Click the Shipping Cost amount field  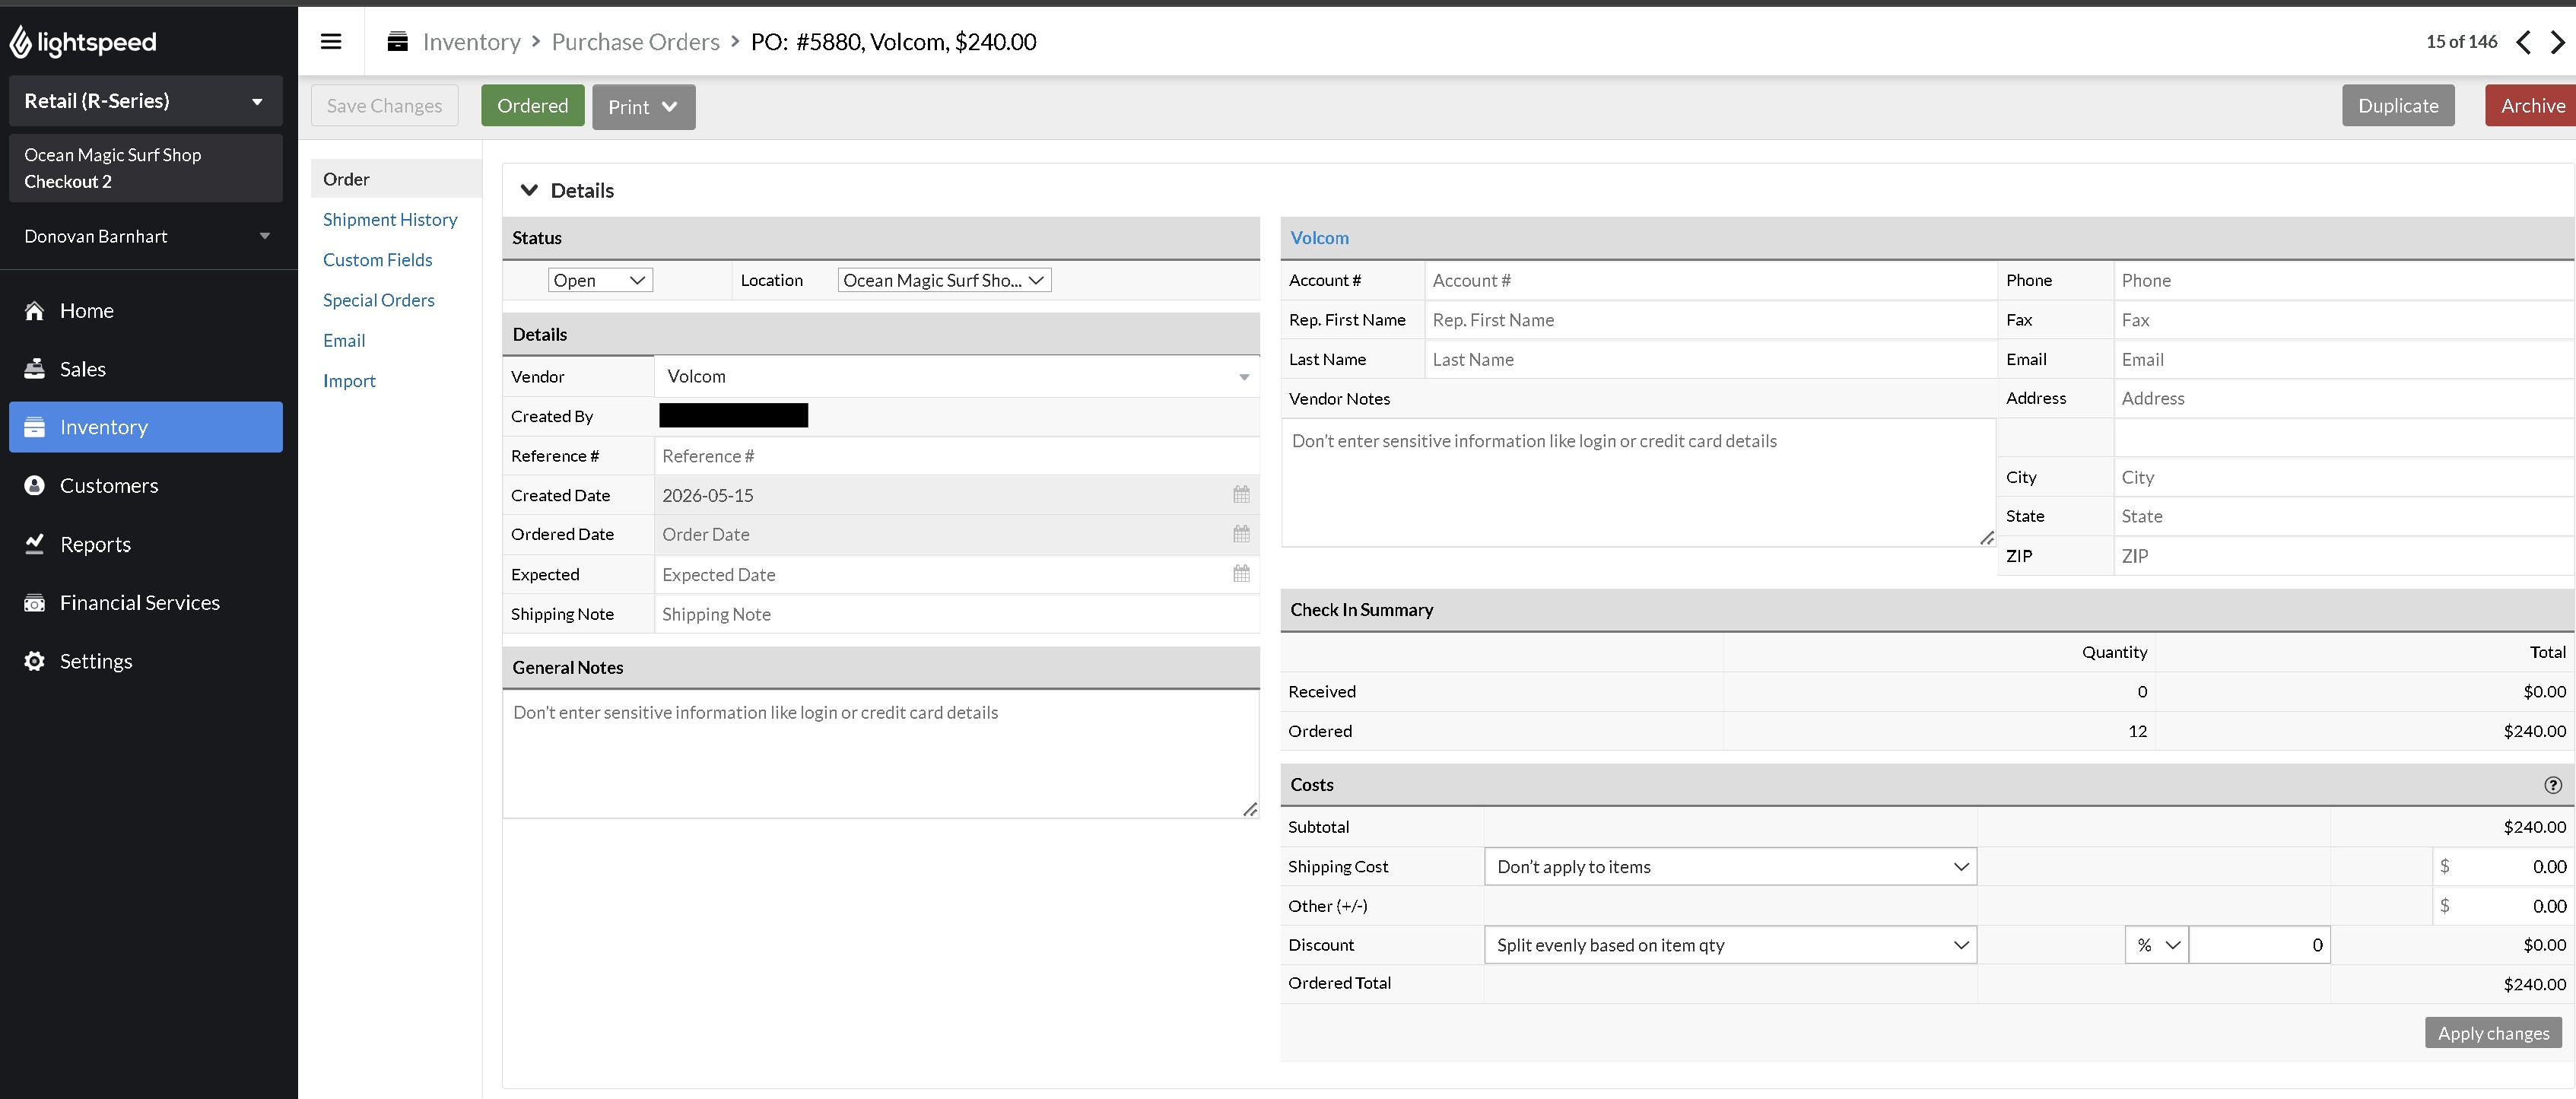click(2502, 867)
